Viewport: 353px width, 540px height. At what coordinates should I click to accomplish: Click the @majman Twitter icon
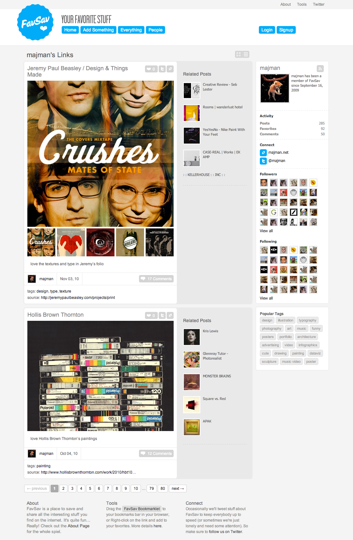pyautogui.click(x=263, y=161)
